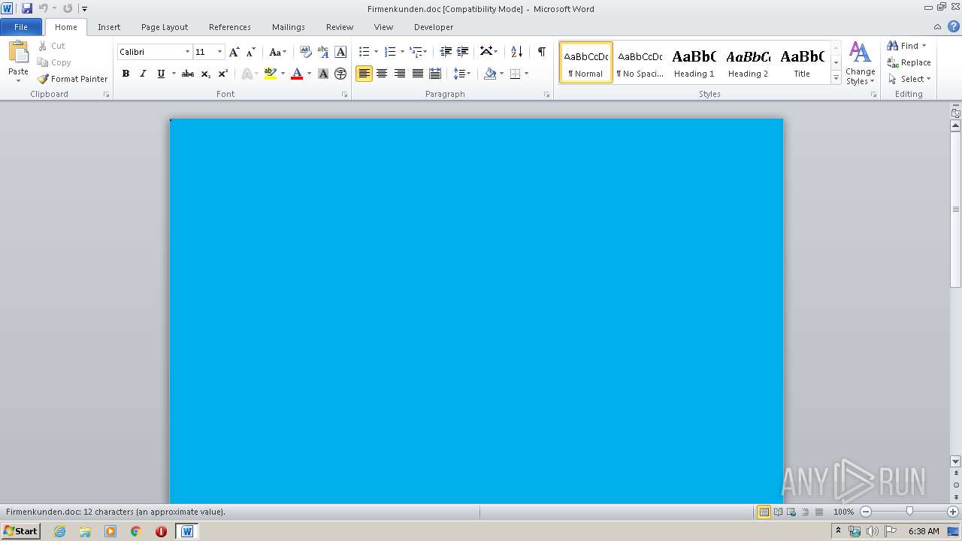This screenshot has width=962, height=541.
Task: Click the phonetic guide icon
Action: tap(323, 52)
